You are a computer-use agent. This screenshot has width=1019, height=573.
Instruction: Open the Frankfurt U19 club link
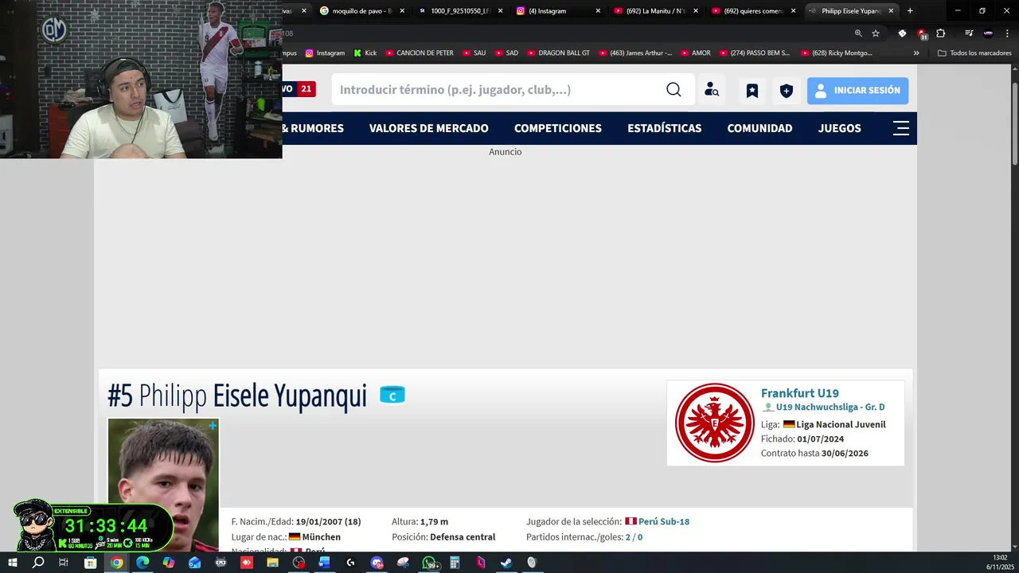pos(800,393)
